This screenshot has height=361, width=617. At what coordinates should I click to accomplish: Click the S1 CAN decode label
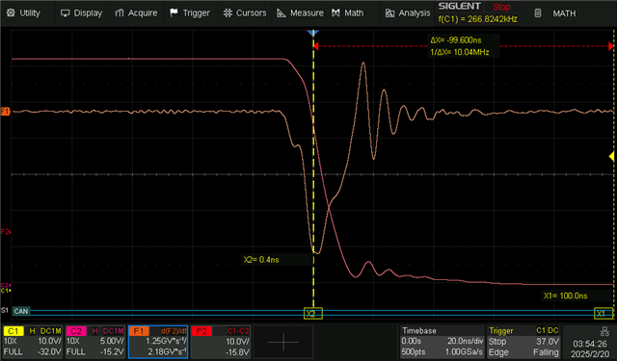tap(21, 311)
